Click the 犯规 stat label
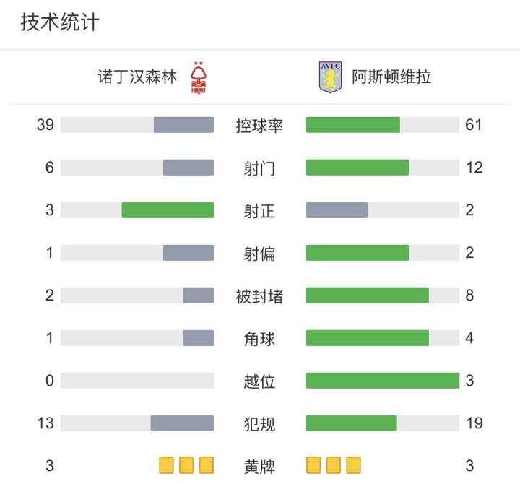The width and height of the screenshot is (520, 484). (x=259, y=423)
